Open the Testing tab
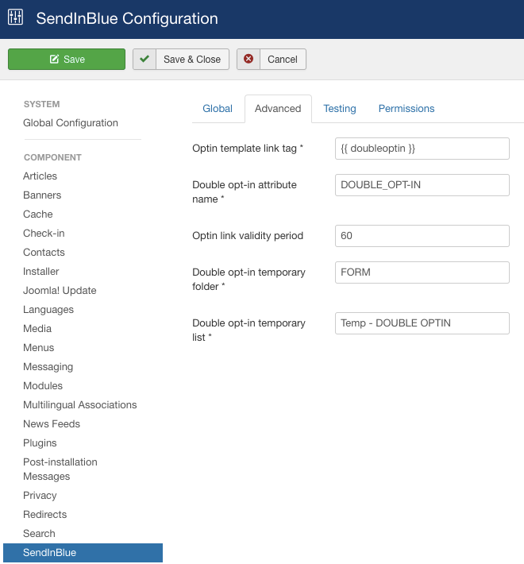This screenshot has height=564, width=524. [339, 109]
